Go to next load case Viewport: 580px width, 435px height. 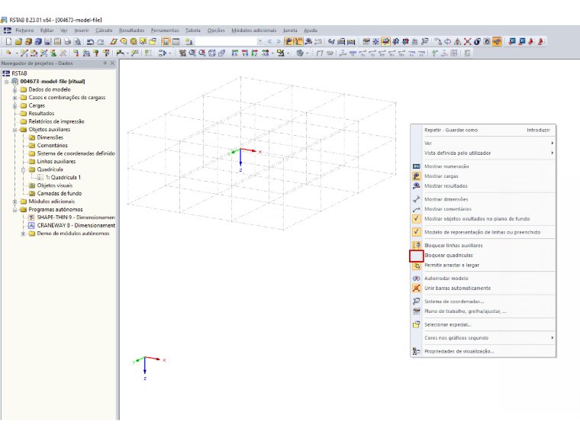click(279, 42)
